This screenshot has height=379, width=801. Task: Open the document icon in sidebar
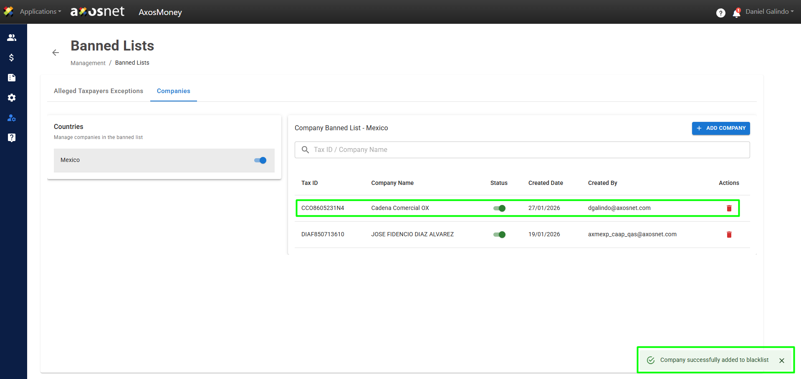click(12, 78)
